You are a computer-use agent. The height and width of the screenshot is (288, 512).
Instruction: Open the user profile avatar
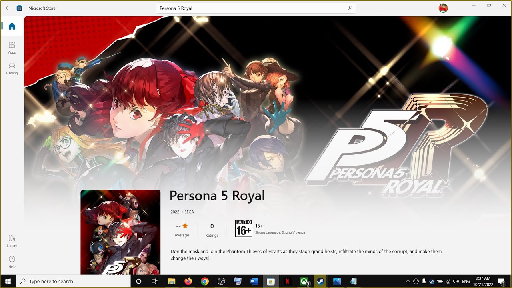(x=443, y=8)
